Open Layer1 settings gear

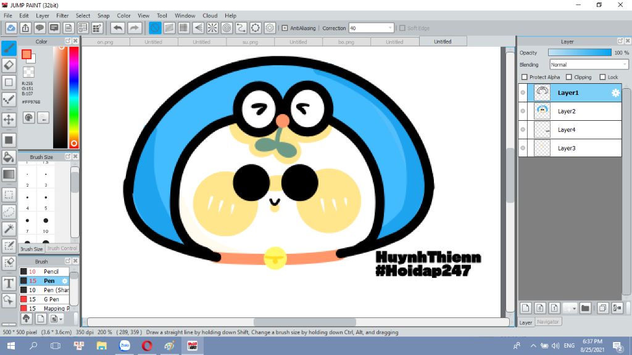[x=615, y=93]
